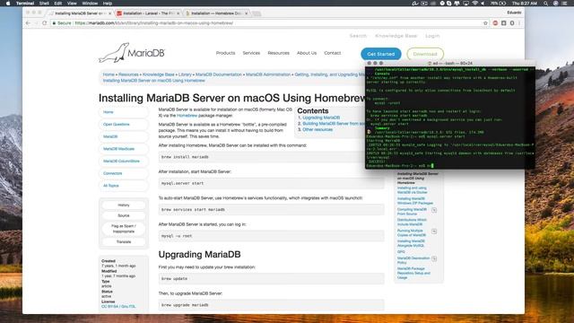This screenshot has height=323, width=574.
Task: Click the MariaDB Documentation breadcrumb
Action: (219, 74)
